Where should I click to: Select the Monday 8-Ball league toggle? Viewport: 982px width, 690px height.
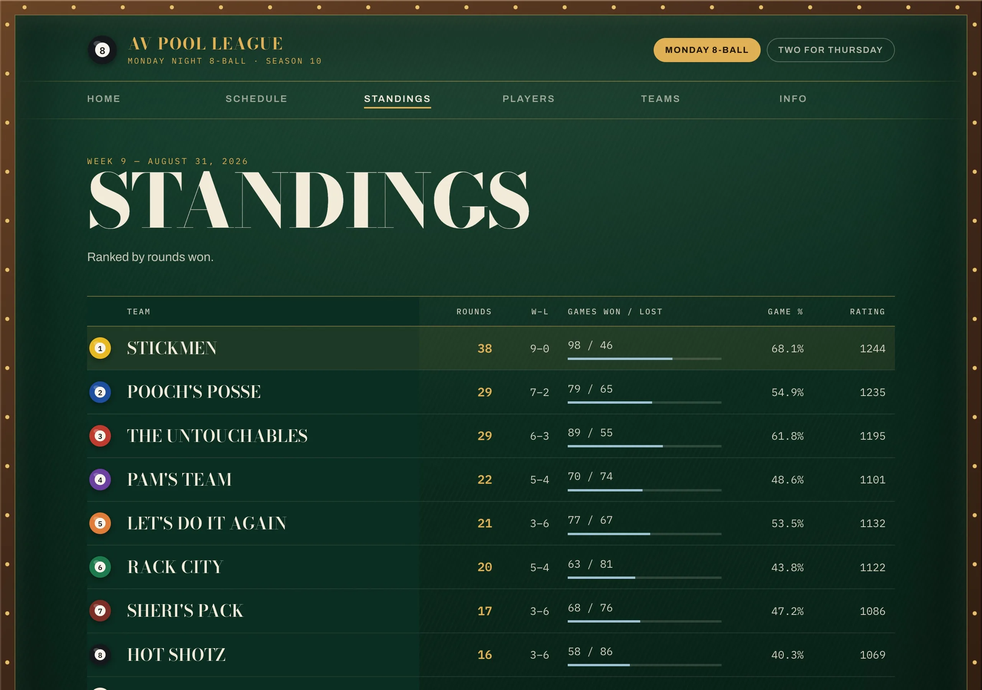(707, 50)
